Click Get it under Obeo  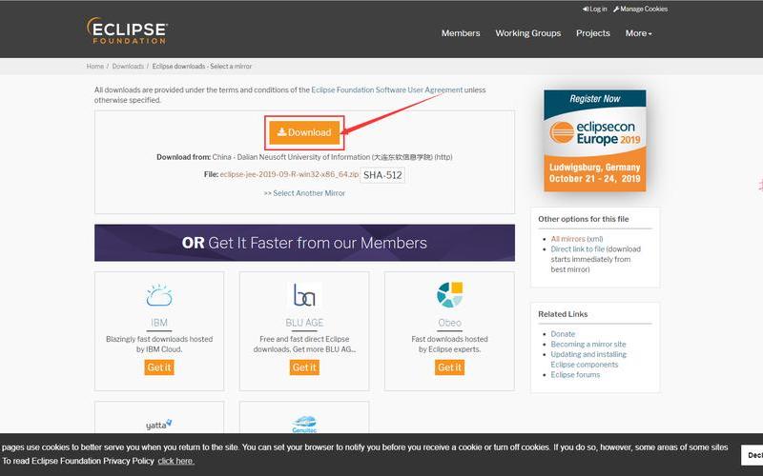(449, 367)
